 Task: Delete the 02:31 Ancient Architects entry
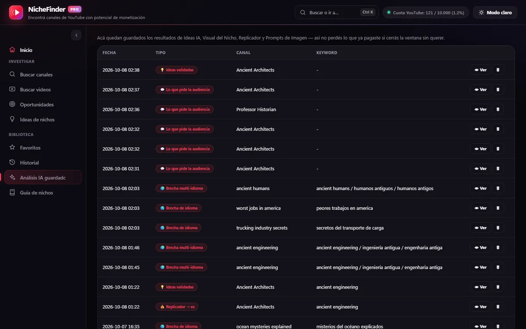tap(498, 168)
